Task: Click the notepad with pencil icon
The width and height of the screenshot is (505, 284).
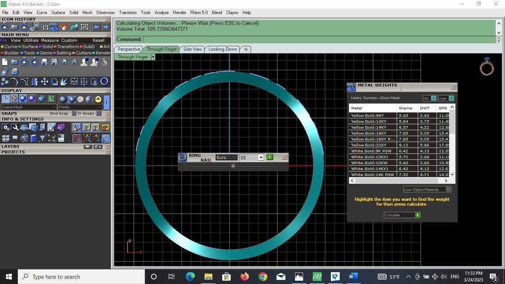Action: 52,128
